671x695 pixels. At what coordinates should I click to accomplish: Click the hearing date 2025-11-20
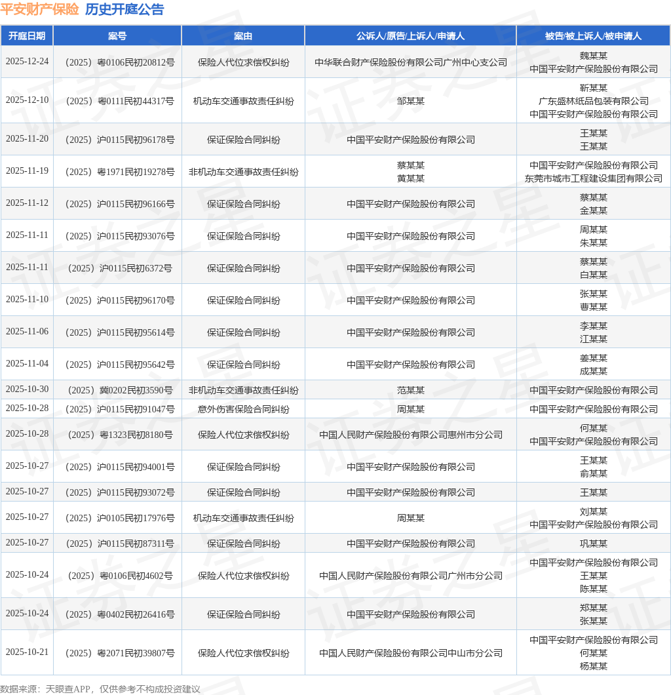(27, 138)
